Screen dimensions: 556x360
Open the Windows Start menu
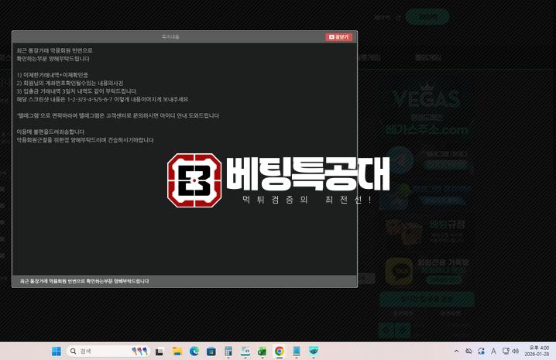point(57,351)
